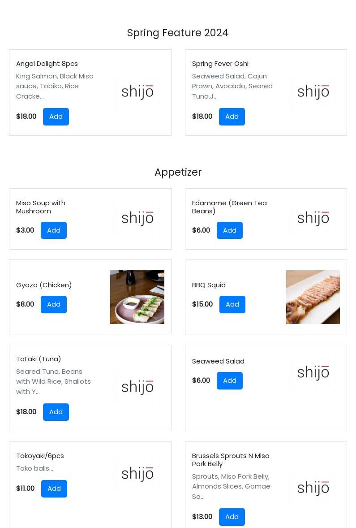Add Tataki (Tuna) to order

click(x=56, y=412)
